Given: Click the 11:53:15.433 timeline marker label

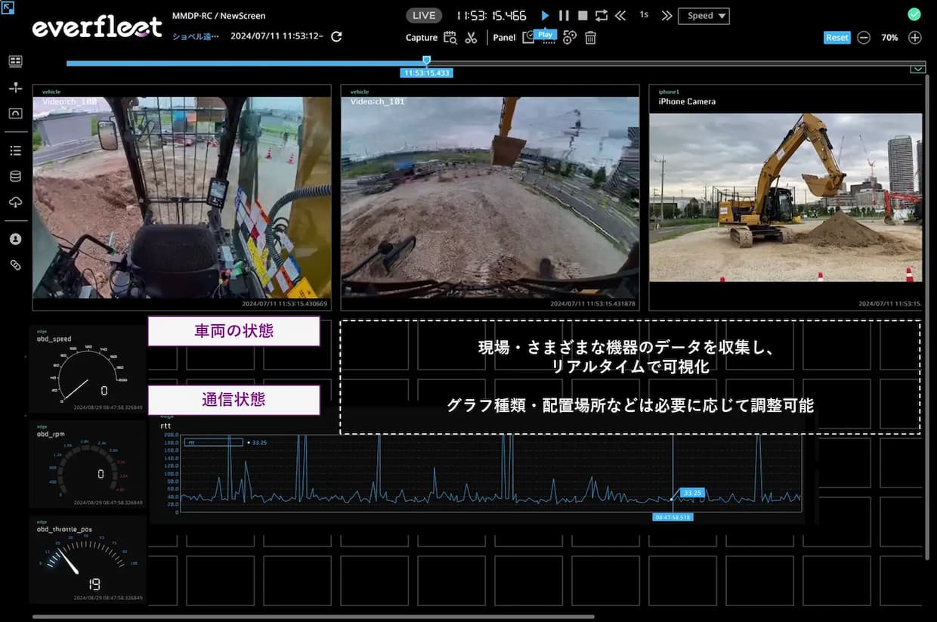Looking at the screenshot, I should coord(426,73).
